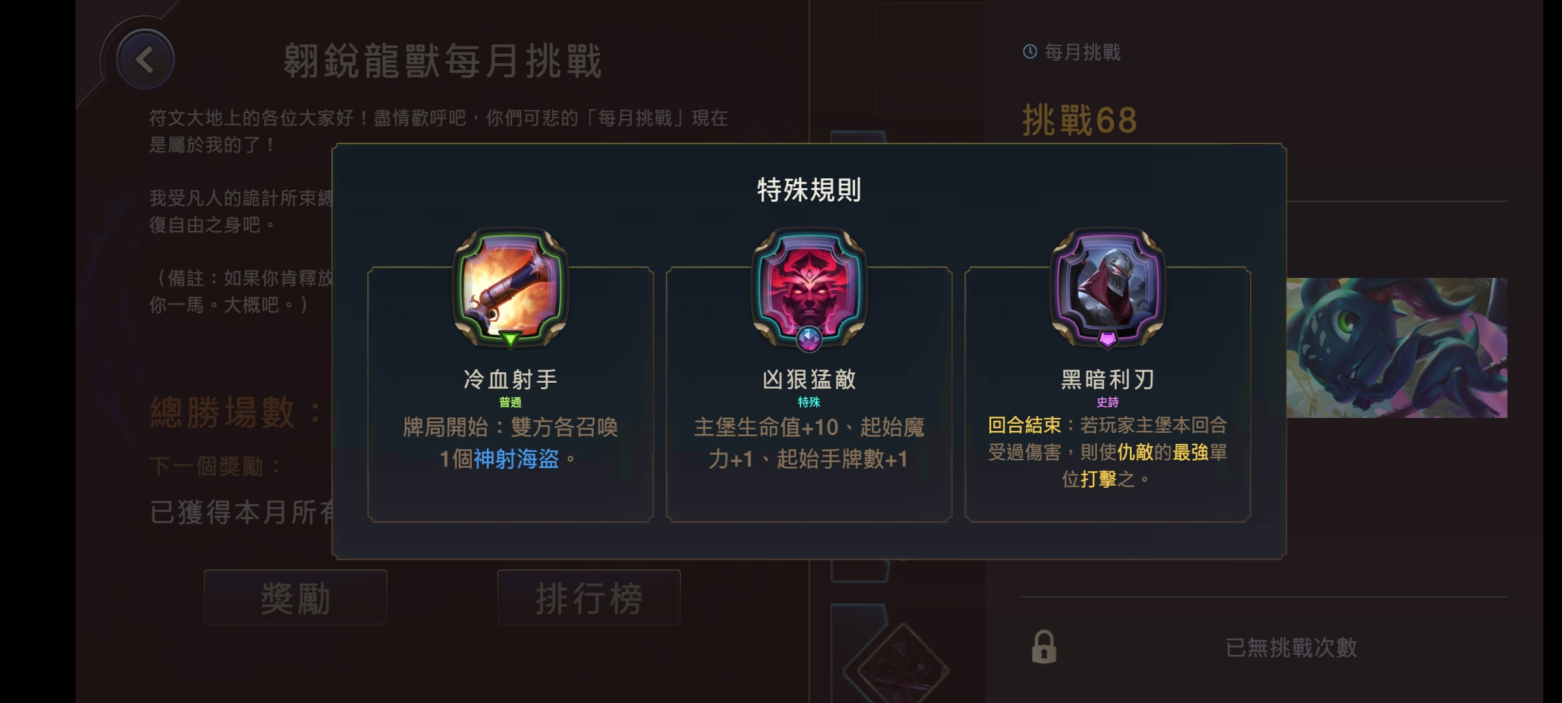
Task: Tap the 挑戰68 challenge heading
Action: pos(1080,120)
